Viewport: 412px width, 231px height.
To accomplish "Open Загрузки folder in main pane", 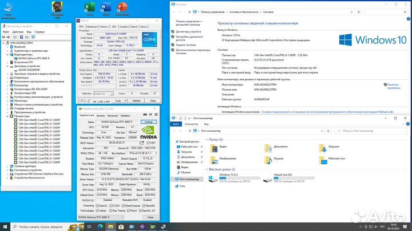I will (x=329, y=148).
